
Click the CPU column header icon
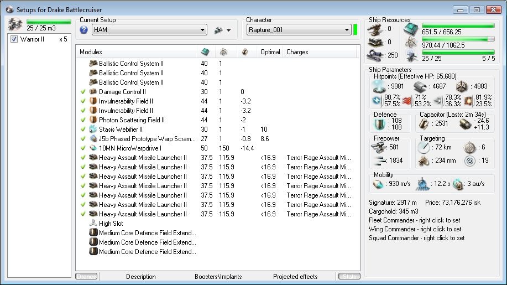[x=205, y=52]
